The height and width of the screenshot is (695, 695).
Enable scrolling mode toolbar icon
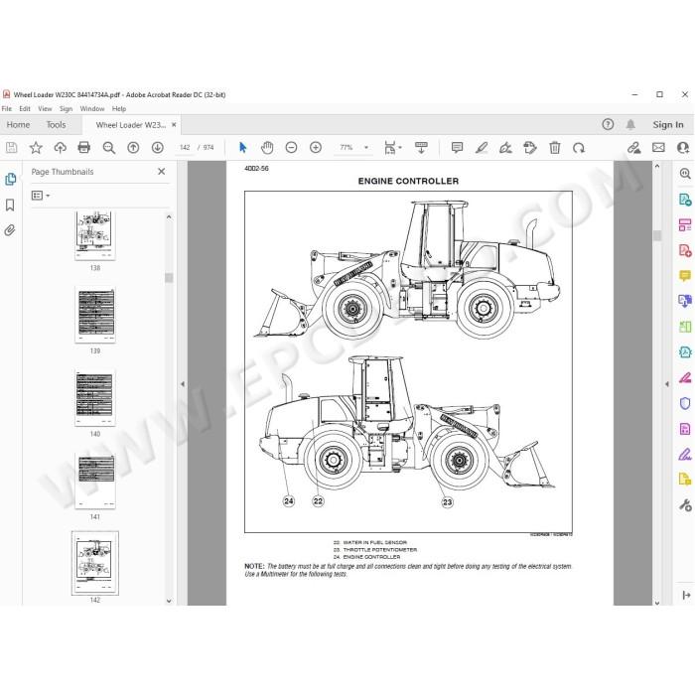(x=421, y=148)
